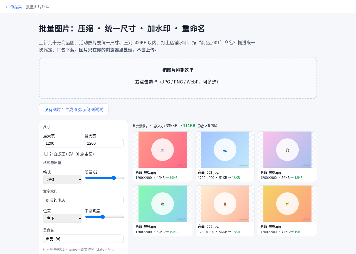The height and width of the screenshot is (254, 356).
Task: Click the 商品_002.jpg file name
Action: 208,172
